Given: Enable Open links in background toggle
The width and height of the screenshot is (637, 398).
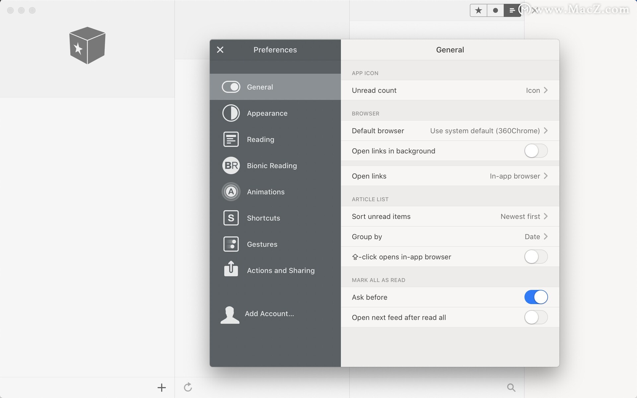Looking at the screenshot, I should point(535,151).
